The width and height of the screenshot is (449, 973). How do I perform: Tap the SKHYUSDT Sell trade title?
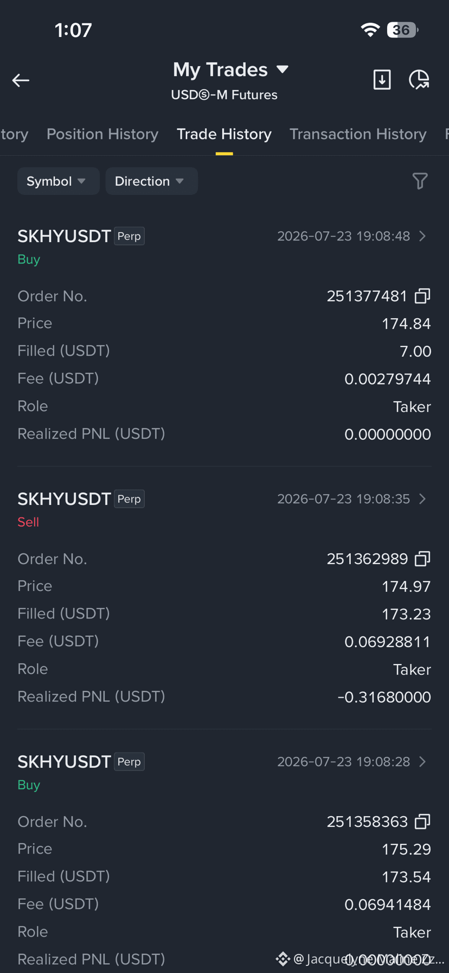coord(64,499)
